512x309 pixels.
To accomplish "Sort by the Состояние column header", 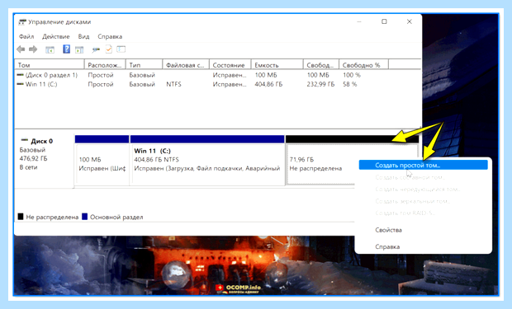I will (x=230, y=65).
